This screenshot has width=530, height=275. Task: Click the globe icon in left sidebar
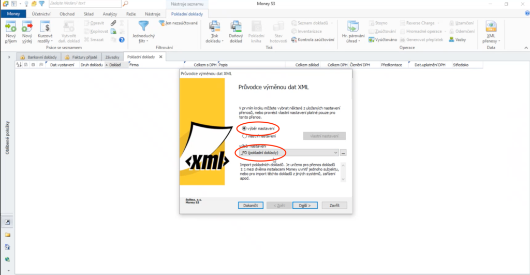(7, 259)
